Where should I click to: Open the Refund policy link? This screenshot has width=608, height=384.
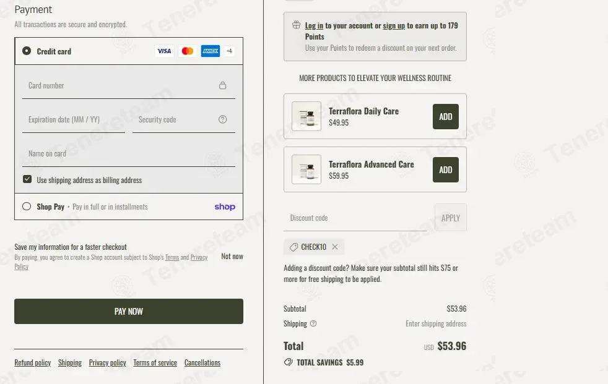33,362
